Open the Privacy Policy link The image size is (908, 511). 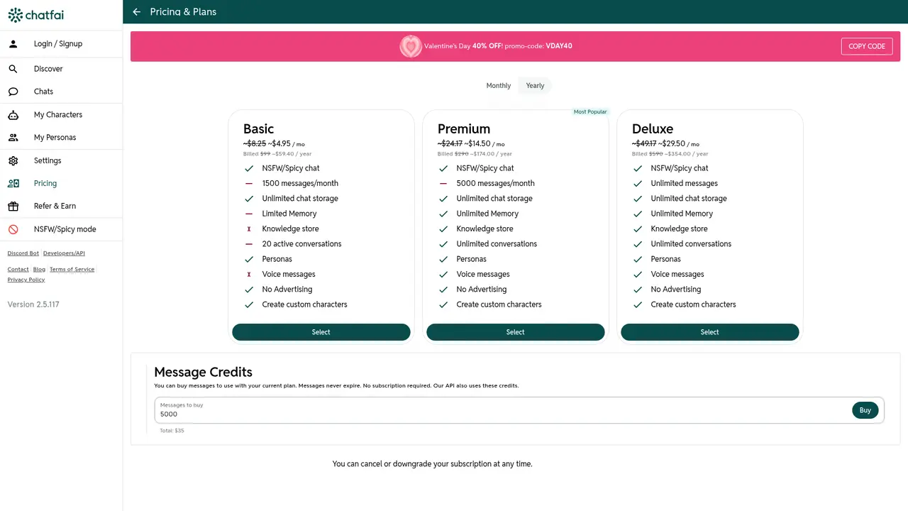pos(26,280)
